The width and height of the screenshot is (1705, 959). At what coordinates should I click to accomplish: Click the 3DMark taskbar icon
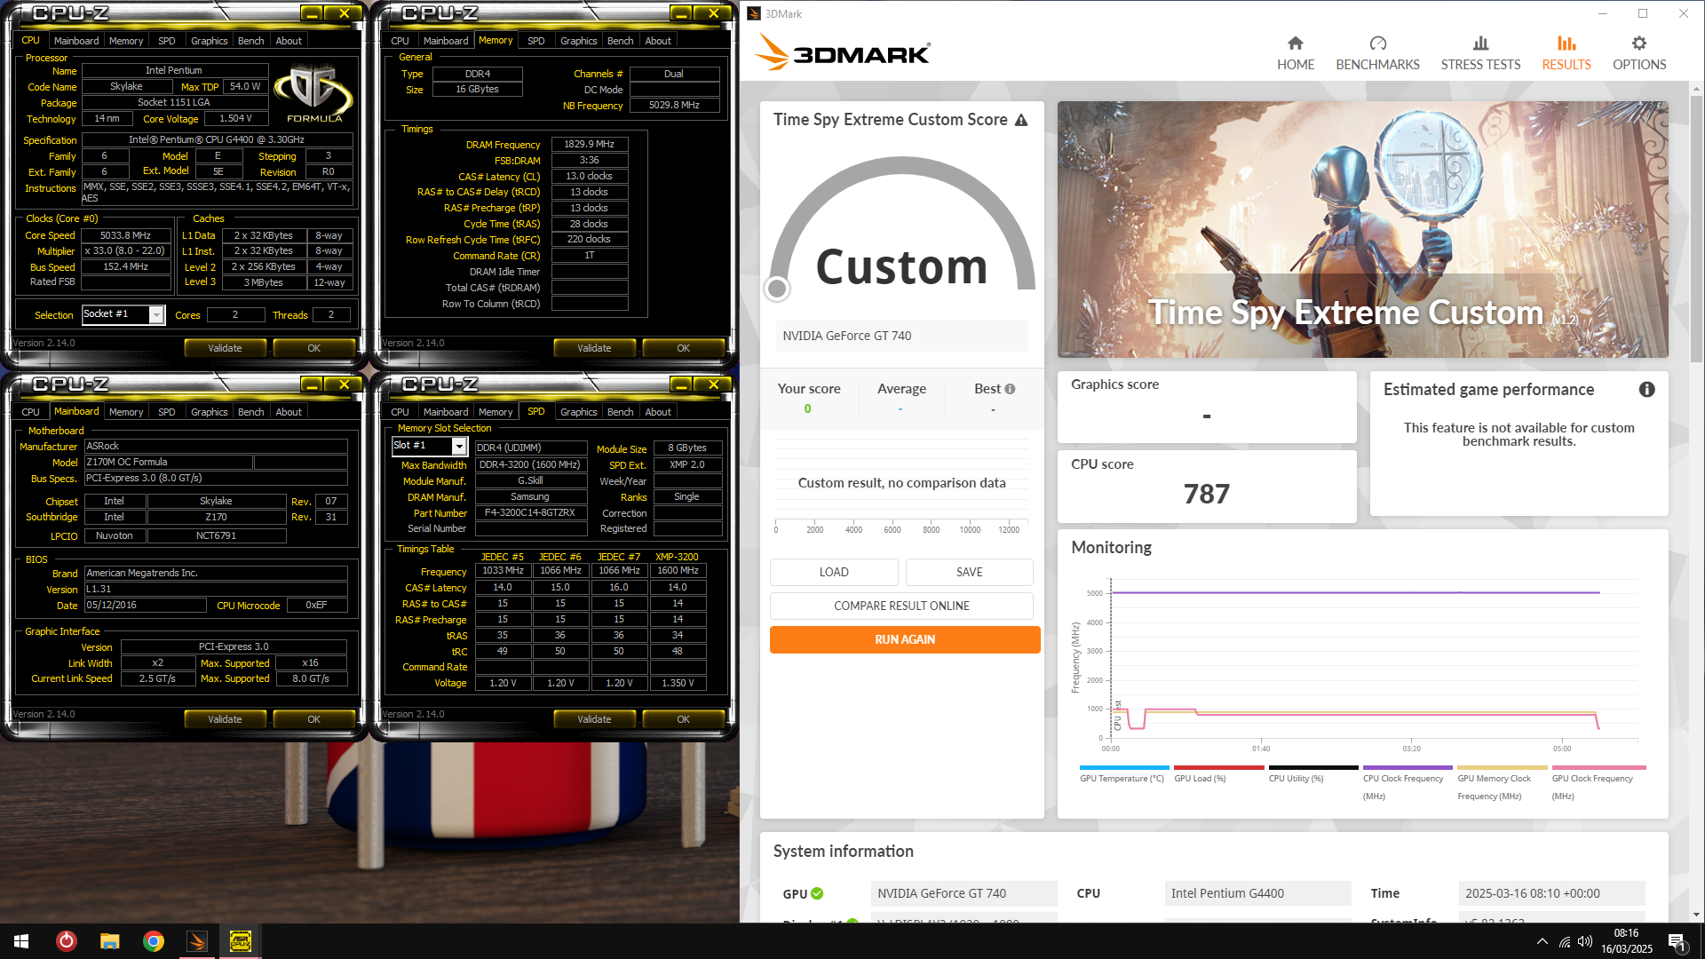point(196,941)
